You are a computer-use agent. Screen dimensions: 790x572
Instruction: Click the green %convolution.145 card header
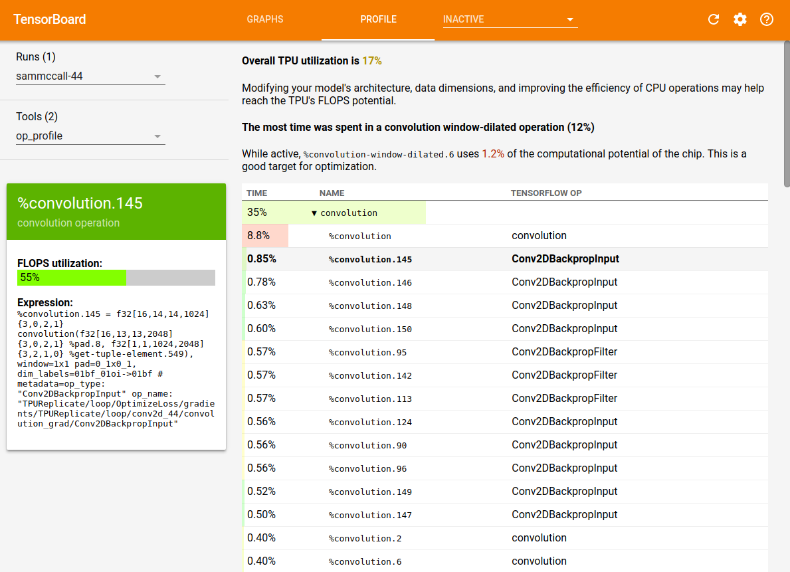click(x=116, y=212)
